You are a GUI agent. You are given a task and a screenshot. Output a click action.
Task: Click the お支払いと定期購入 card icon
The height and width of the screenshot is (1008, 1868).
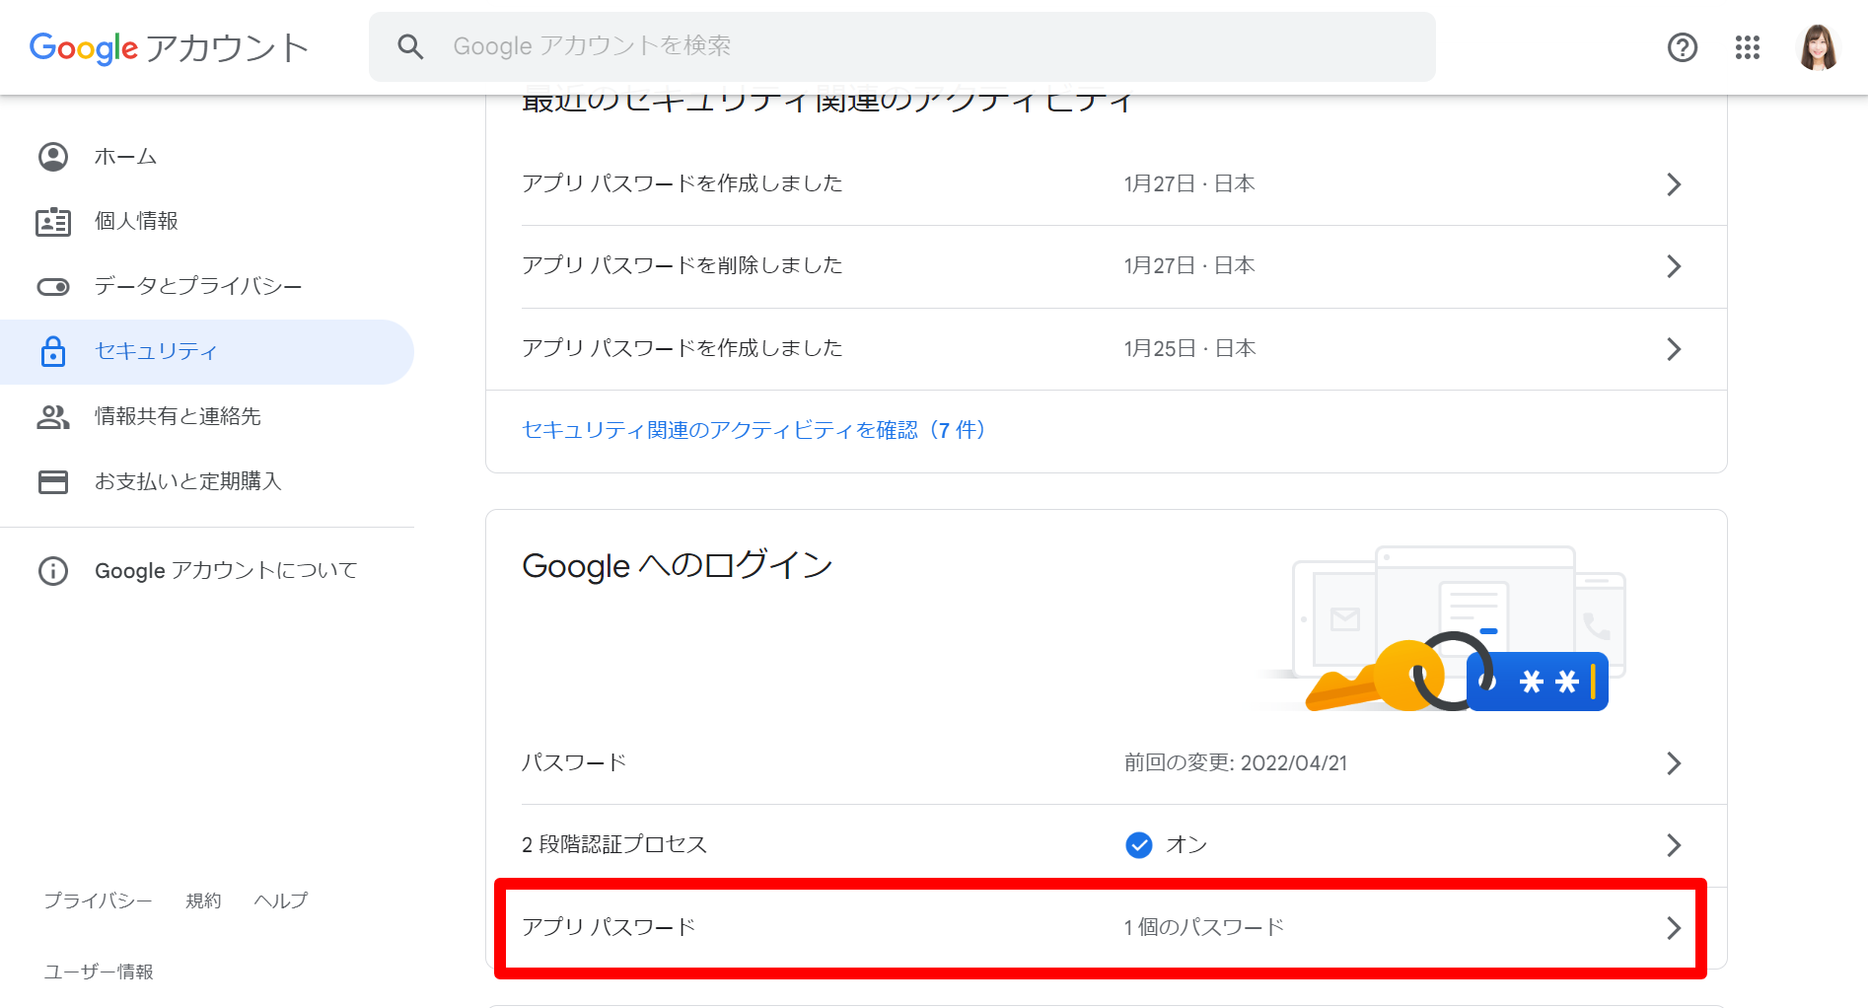53,481
